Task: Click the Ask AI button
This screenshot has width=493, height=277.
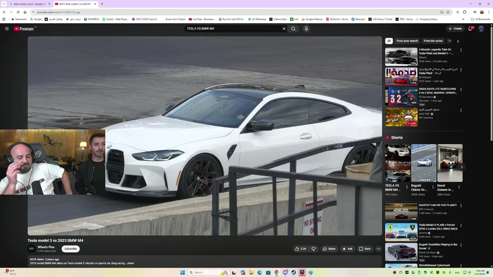Action: point(347,249)
